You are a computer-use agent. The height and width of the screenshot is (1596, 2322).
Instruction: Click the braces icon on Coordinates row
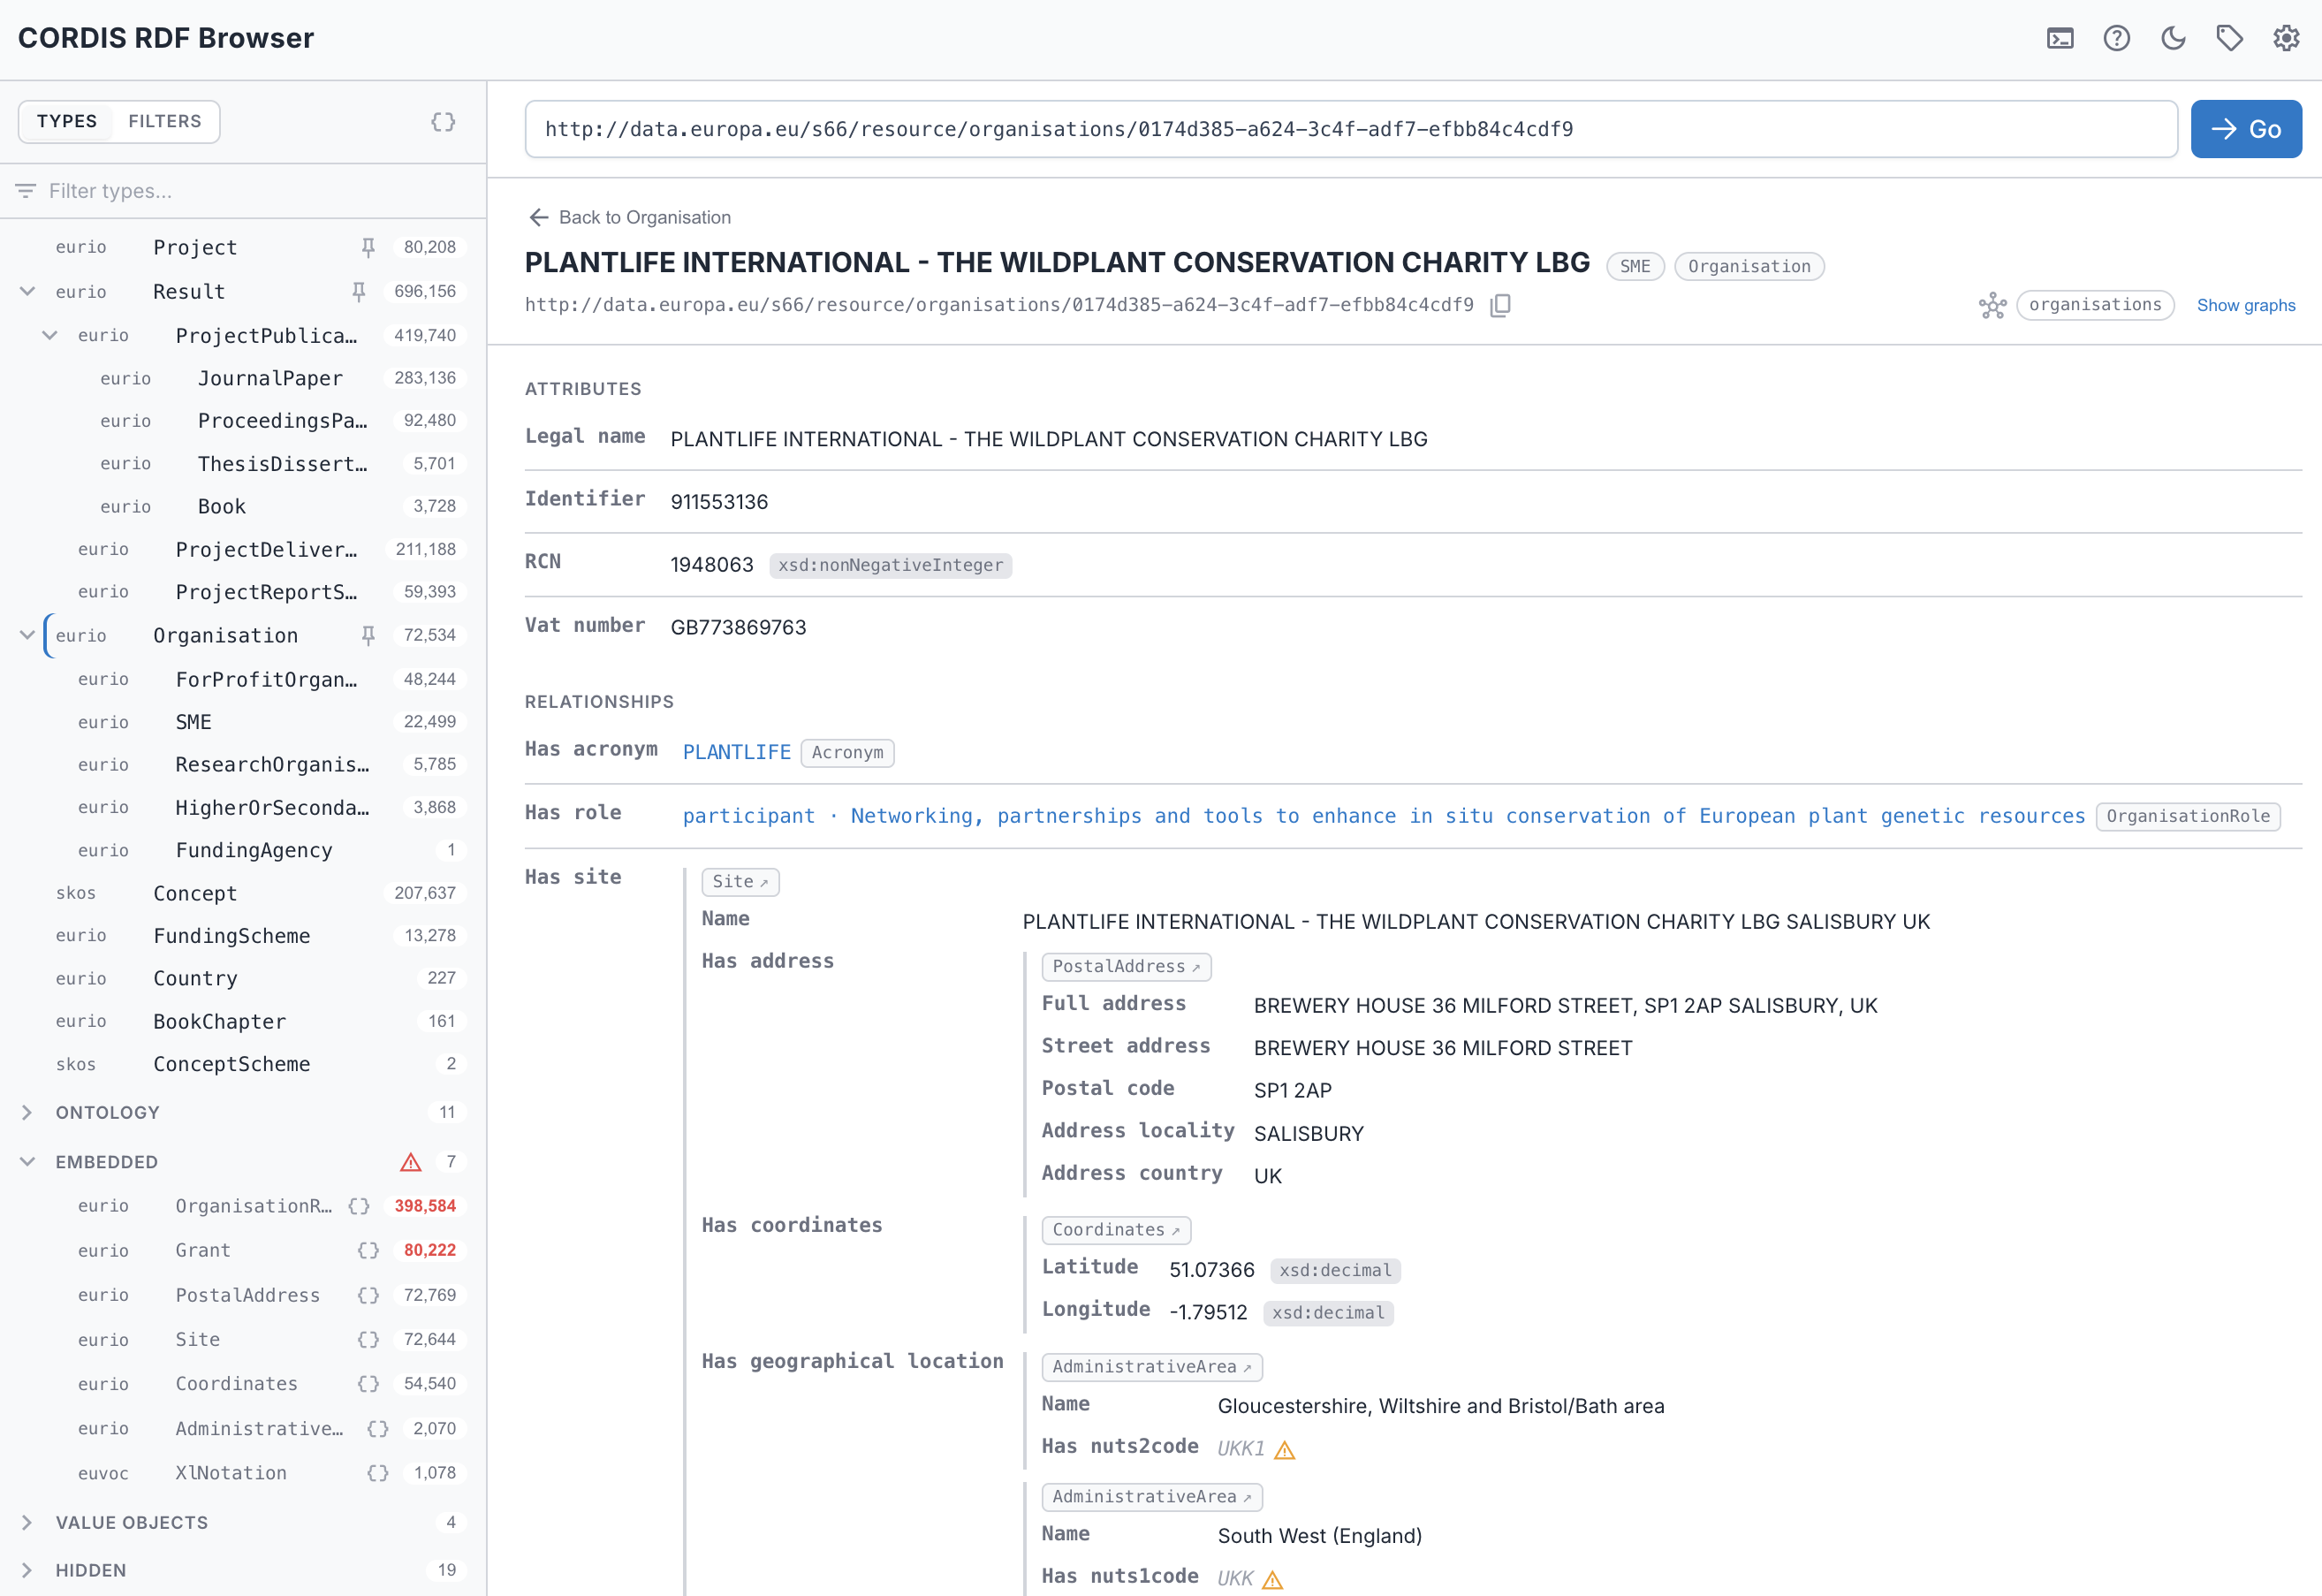click(368, 1384)
